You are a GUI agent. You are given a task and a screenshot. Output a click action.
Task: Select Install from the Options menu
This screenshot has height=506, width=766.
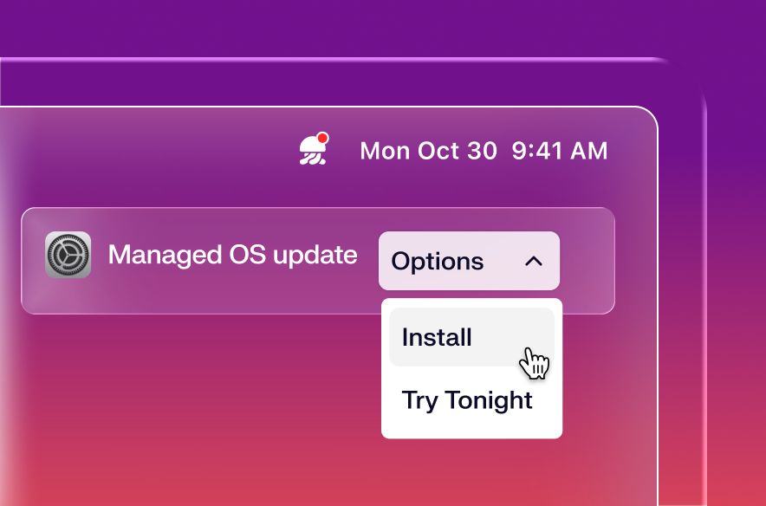coord(437,337)
